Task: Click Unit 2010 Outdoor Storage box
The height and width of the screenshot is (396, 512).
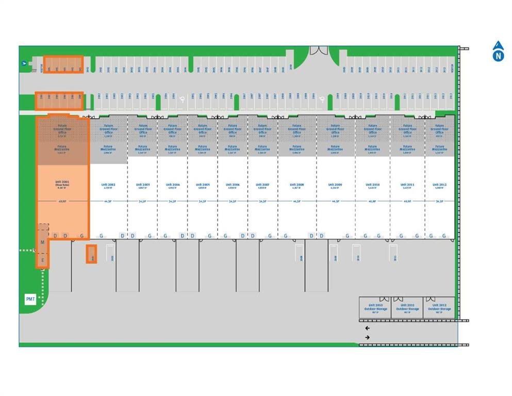Action: (x=375, y=308)
